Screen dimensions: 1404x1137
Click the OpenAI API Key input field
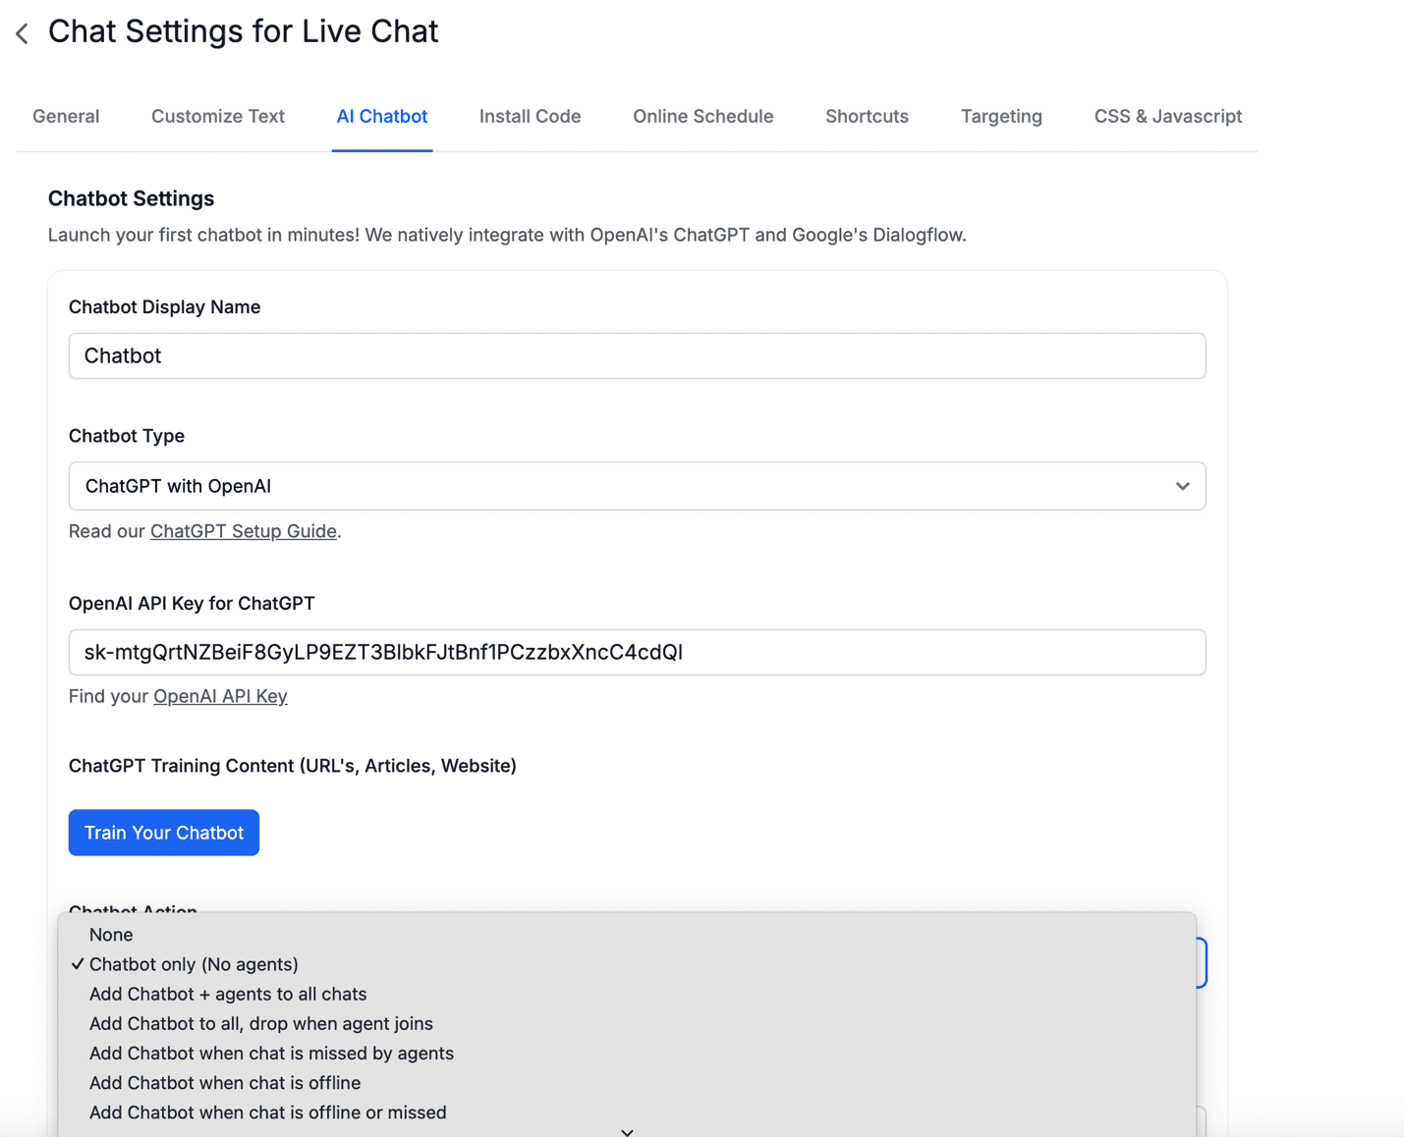(x=637, y=652)
